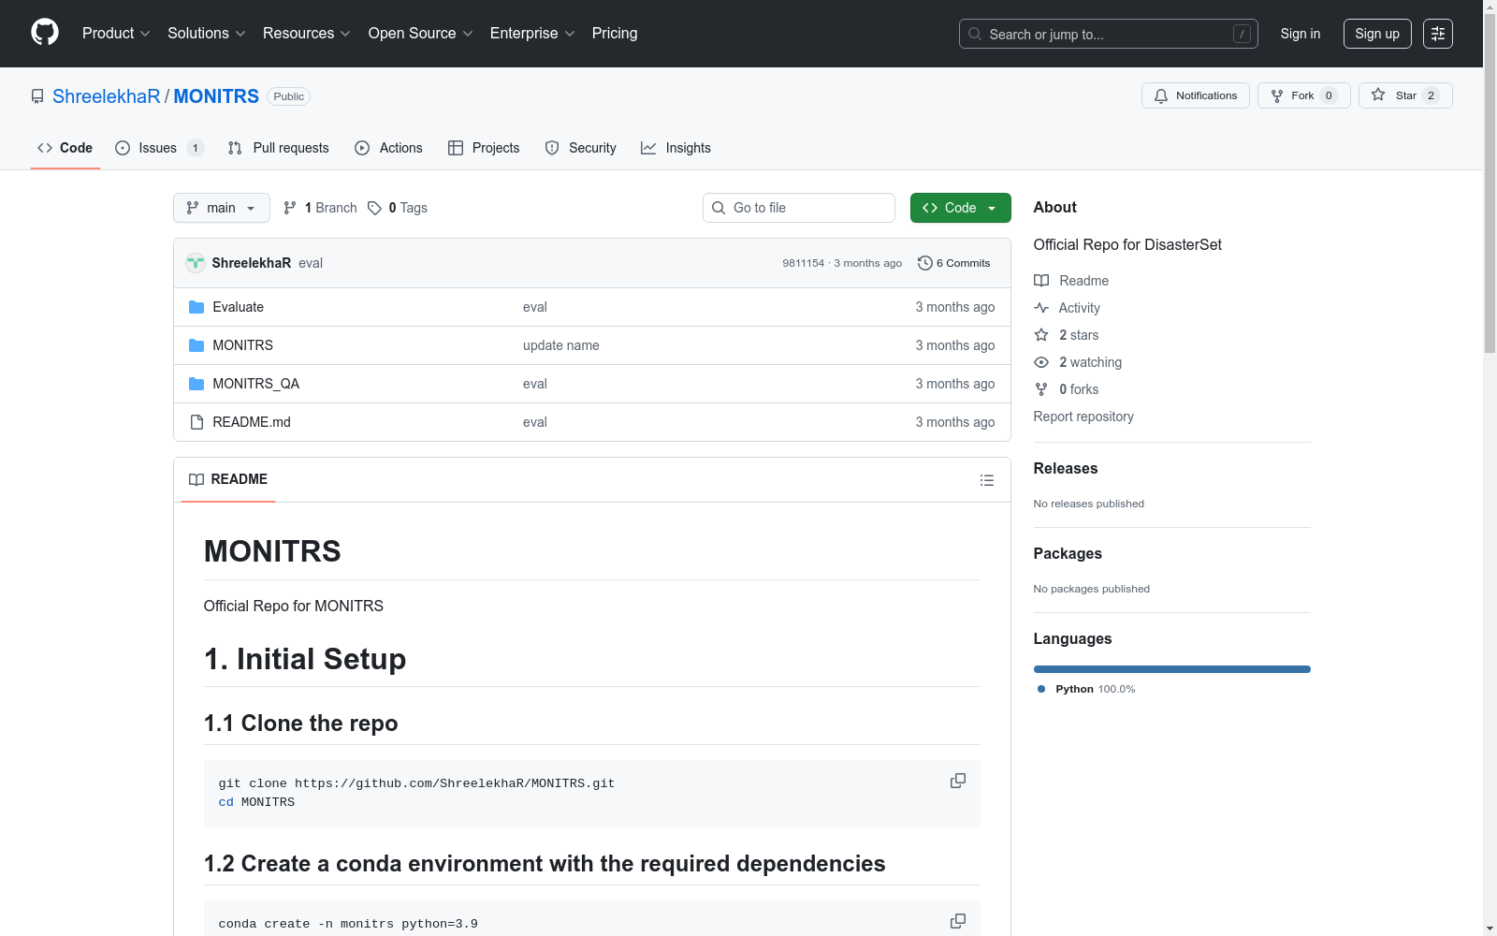Star the MONITRS repository
The height and width of the screenshot is (936, 1497).
tap(1405, 95)
